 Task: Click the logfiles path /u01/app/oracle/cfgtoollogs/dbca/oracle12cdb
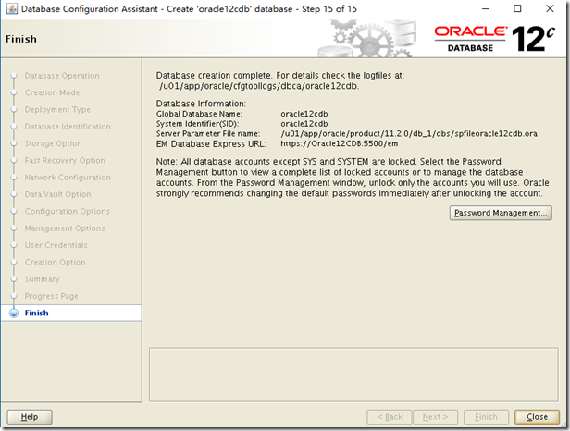tap(258, 87)
